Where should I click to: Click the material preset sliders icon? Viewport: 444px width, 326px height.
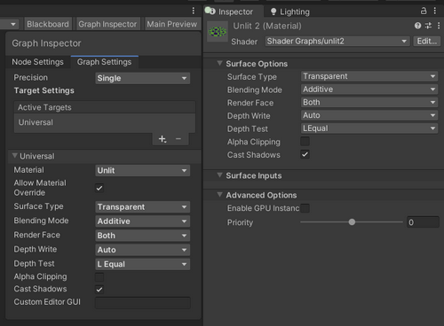428,26
